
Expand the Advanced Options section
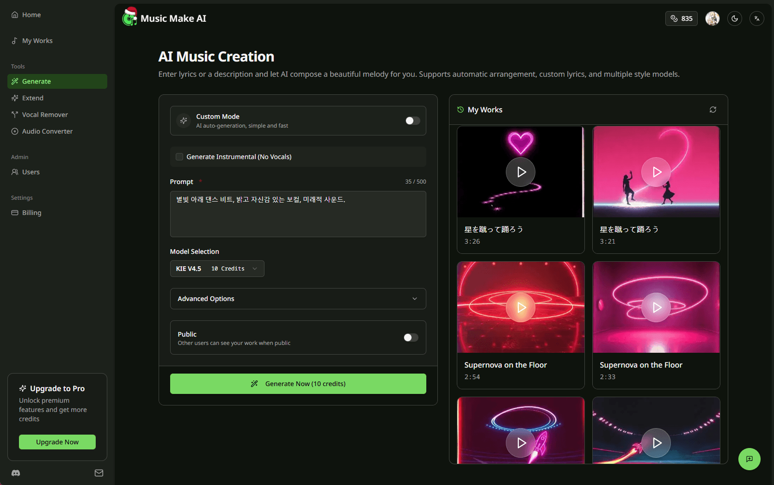tap(298, 299)
